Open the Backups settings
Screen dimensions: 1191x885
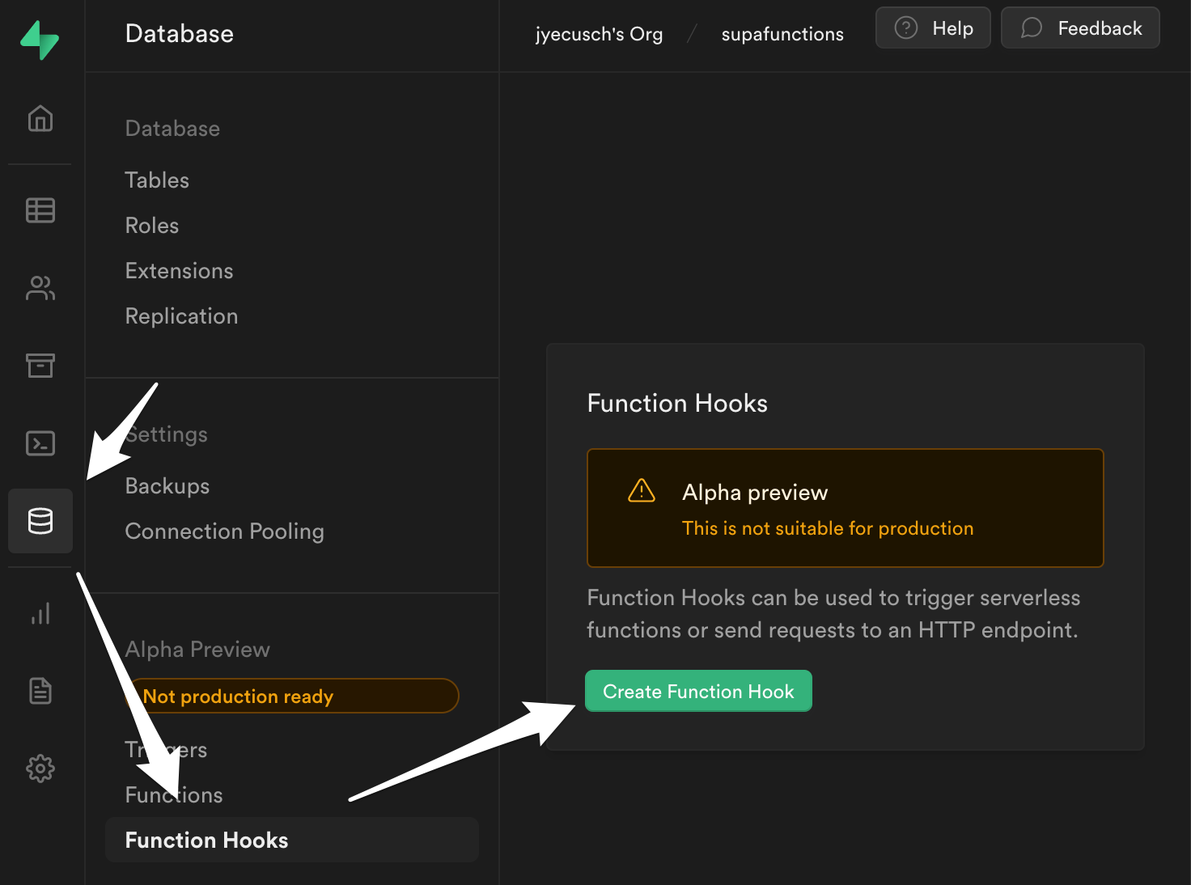(167, 485)
